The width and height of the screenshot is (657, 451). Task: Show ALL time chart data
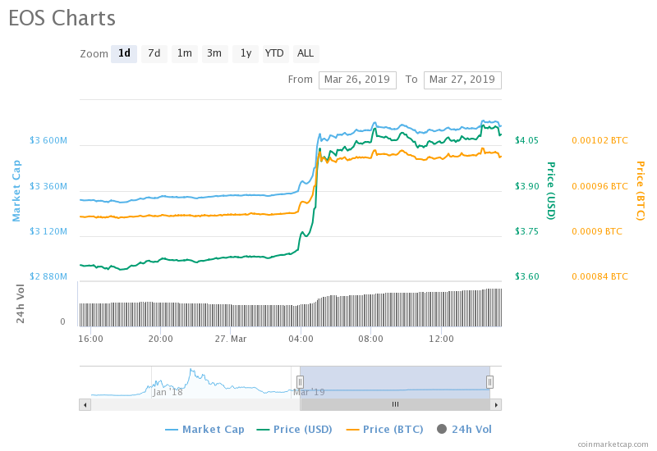coord(306,53)
